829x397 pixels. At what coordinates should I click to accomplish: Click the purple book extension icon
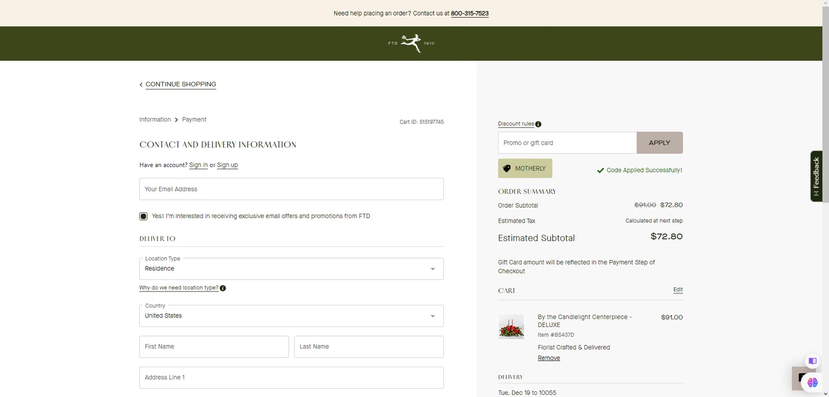tap(812, 361)
